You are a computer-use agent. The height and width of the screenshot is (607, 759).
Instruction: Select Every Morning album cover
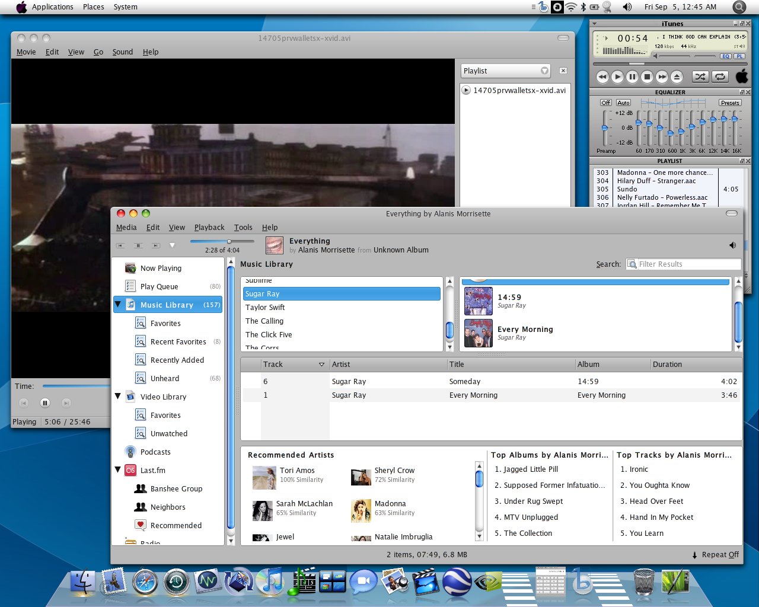pos(478,333)
